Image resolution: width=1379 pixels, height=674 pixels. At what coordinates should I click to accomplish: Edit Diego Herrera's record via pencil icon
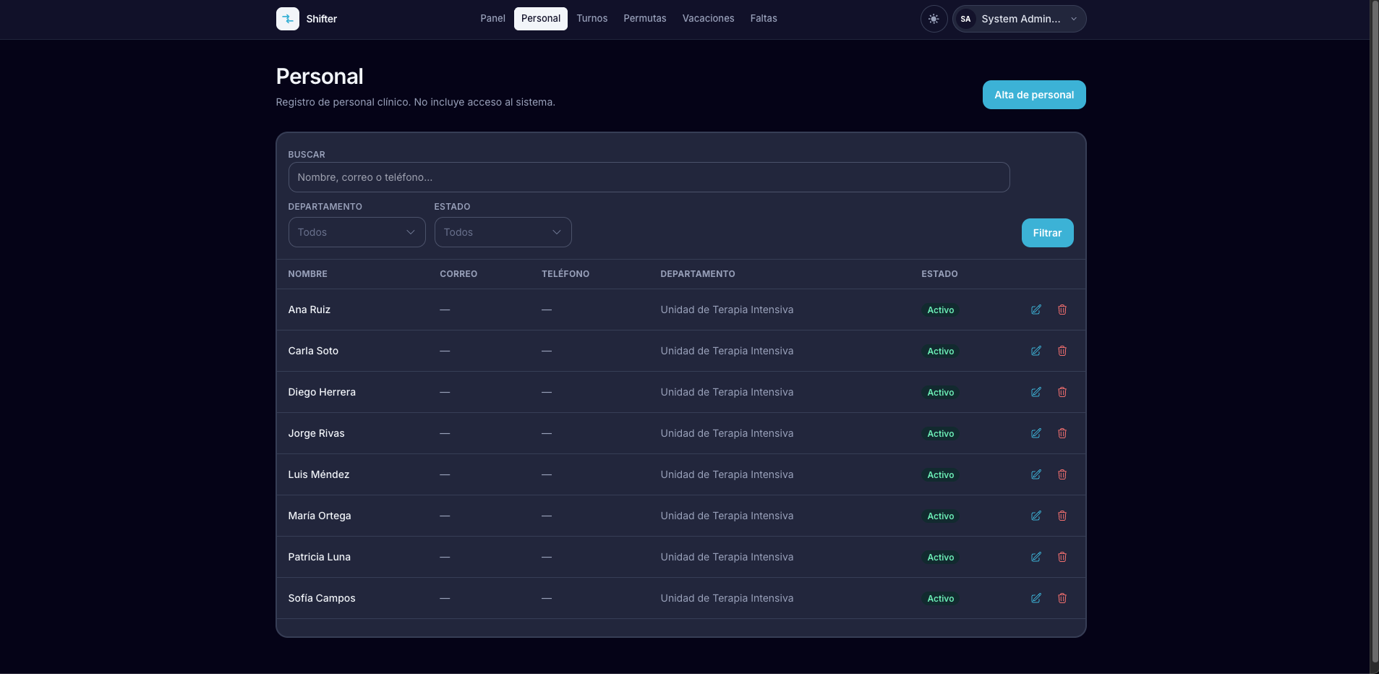click(x=1036, y=392)
